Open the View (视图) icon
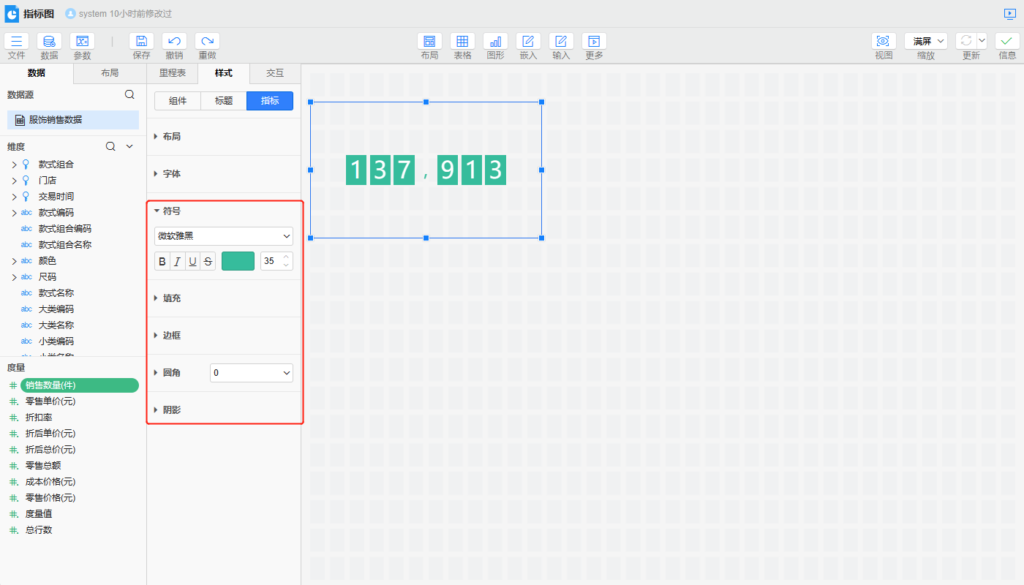 point(884,42)
